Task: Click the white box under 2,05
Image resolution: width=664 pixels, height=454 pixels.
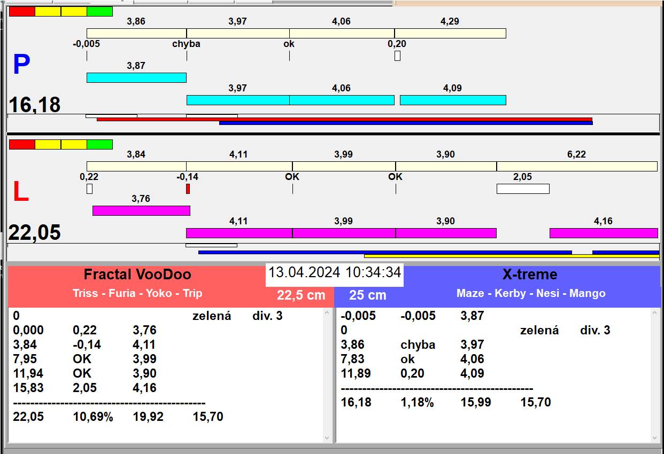Action: (523, 189)
